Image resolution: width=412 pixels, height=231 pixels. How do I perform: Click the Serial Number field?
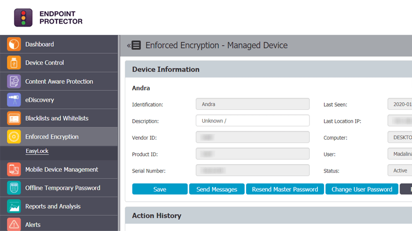point(252,170)
